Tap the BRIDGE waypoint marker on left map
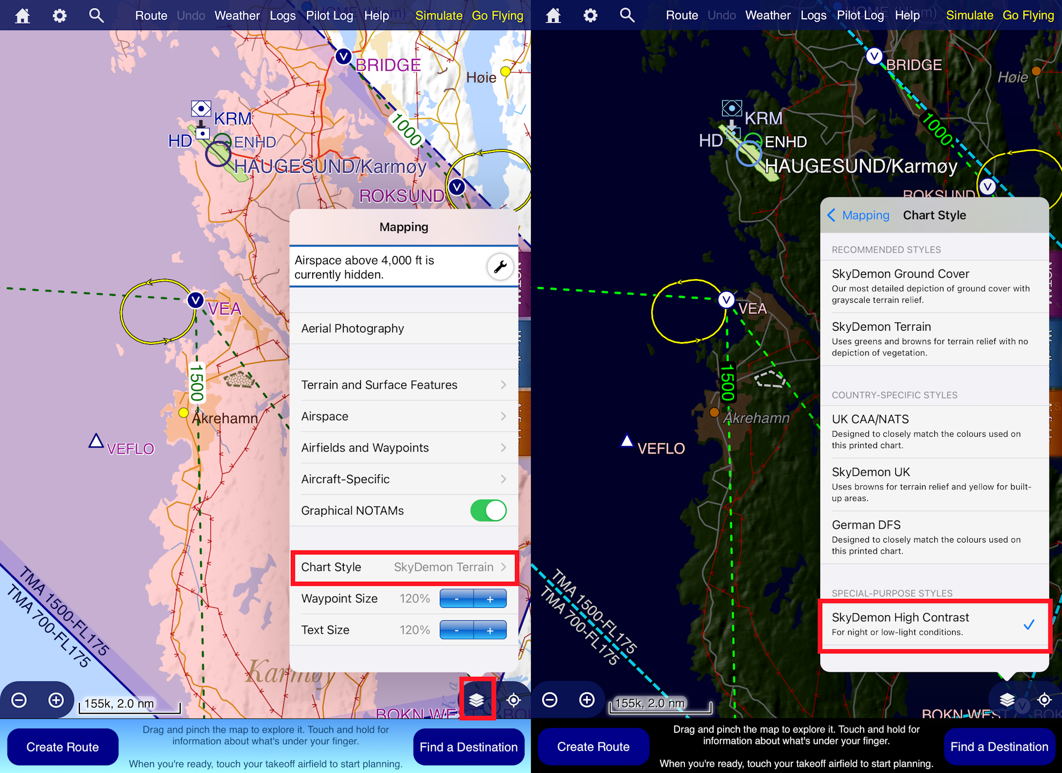This screenshot has height=773, width=1062. pyautogui.click(x=343, y=56)
